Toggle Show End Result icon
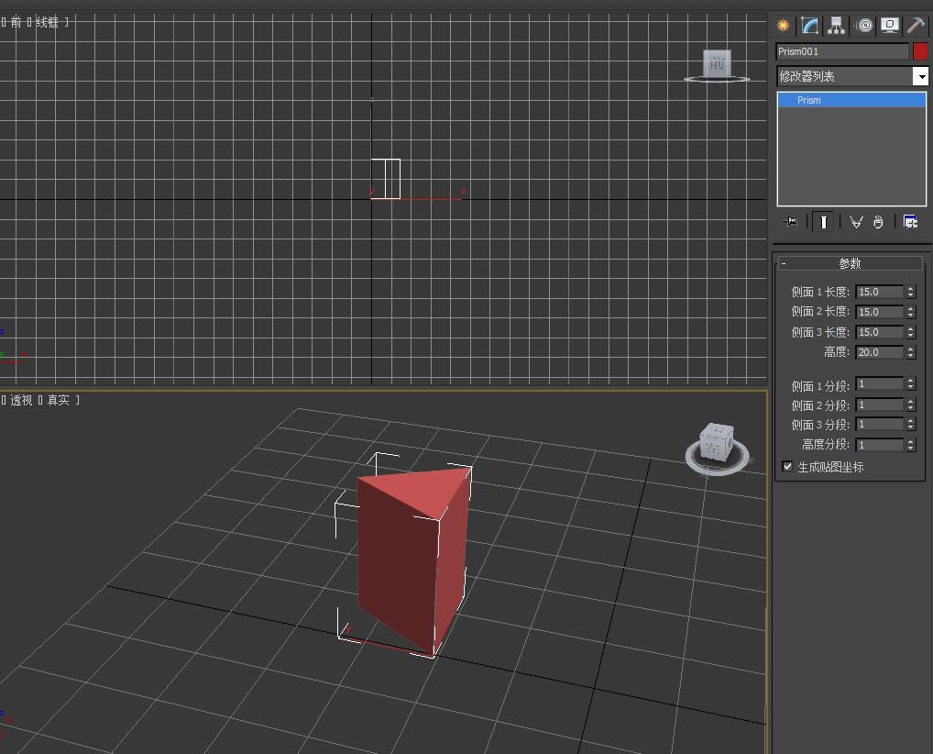This screenshot has width=933, height=754. point(824,222)
